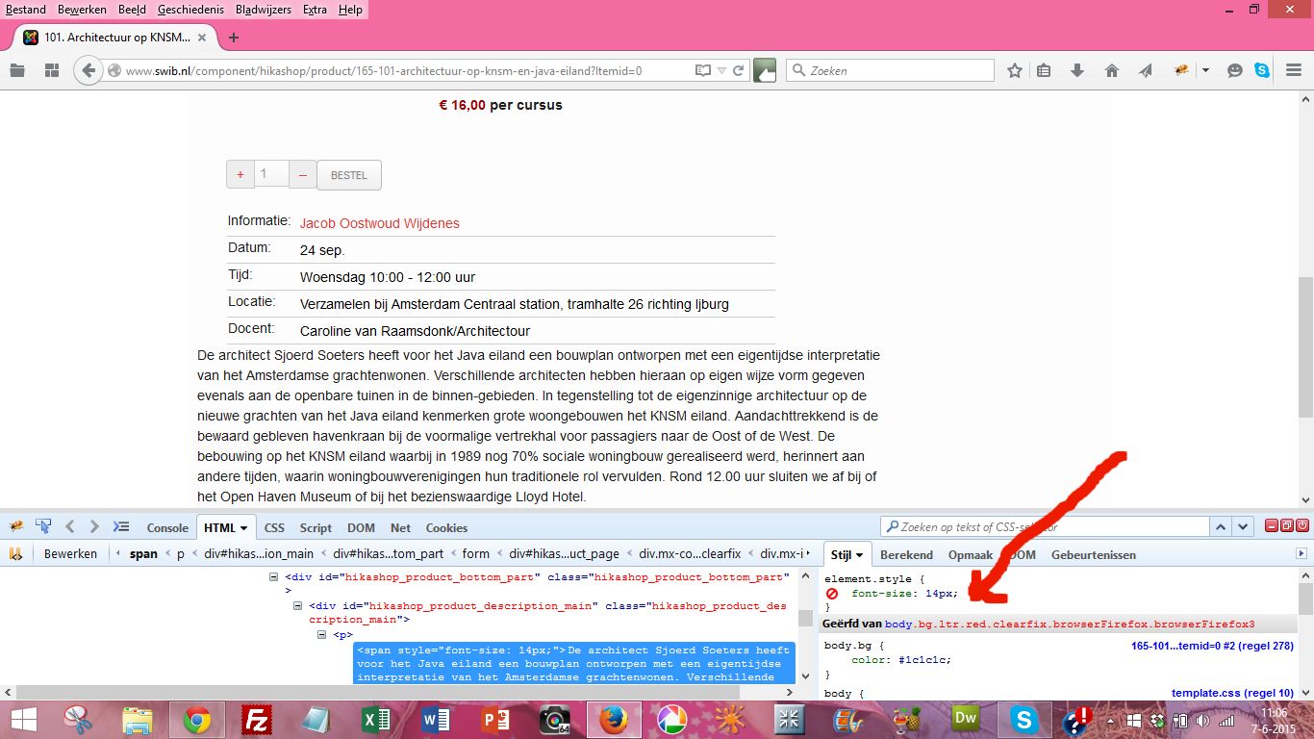Open the template.css (regel 10) source link
Image resolution: width=1314 pixels, height=739 pixels.
coord(1232,693)
